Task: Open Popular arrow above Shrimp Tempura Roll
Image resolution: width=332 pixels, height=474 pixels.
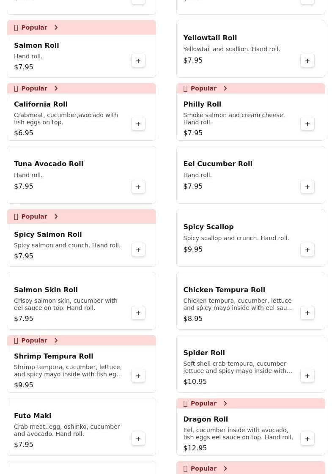Action: (56, 340)
